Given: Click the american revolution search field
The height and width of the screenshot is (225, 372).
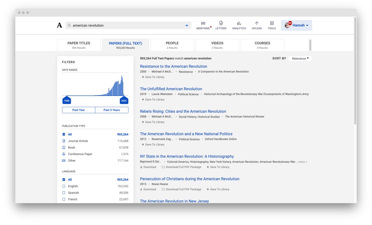Looking at the screenshot, I should [126, 25].
